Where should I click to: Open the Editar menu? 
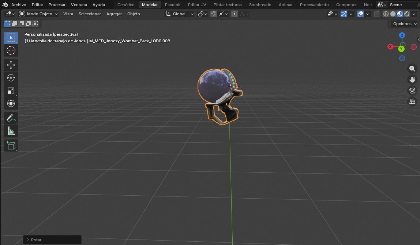click(x=37, y=5)
